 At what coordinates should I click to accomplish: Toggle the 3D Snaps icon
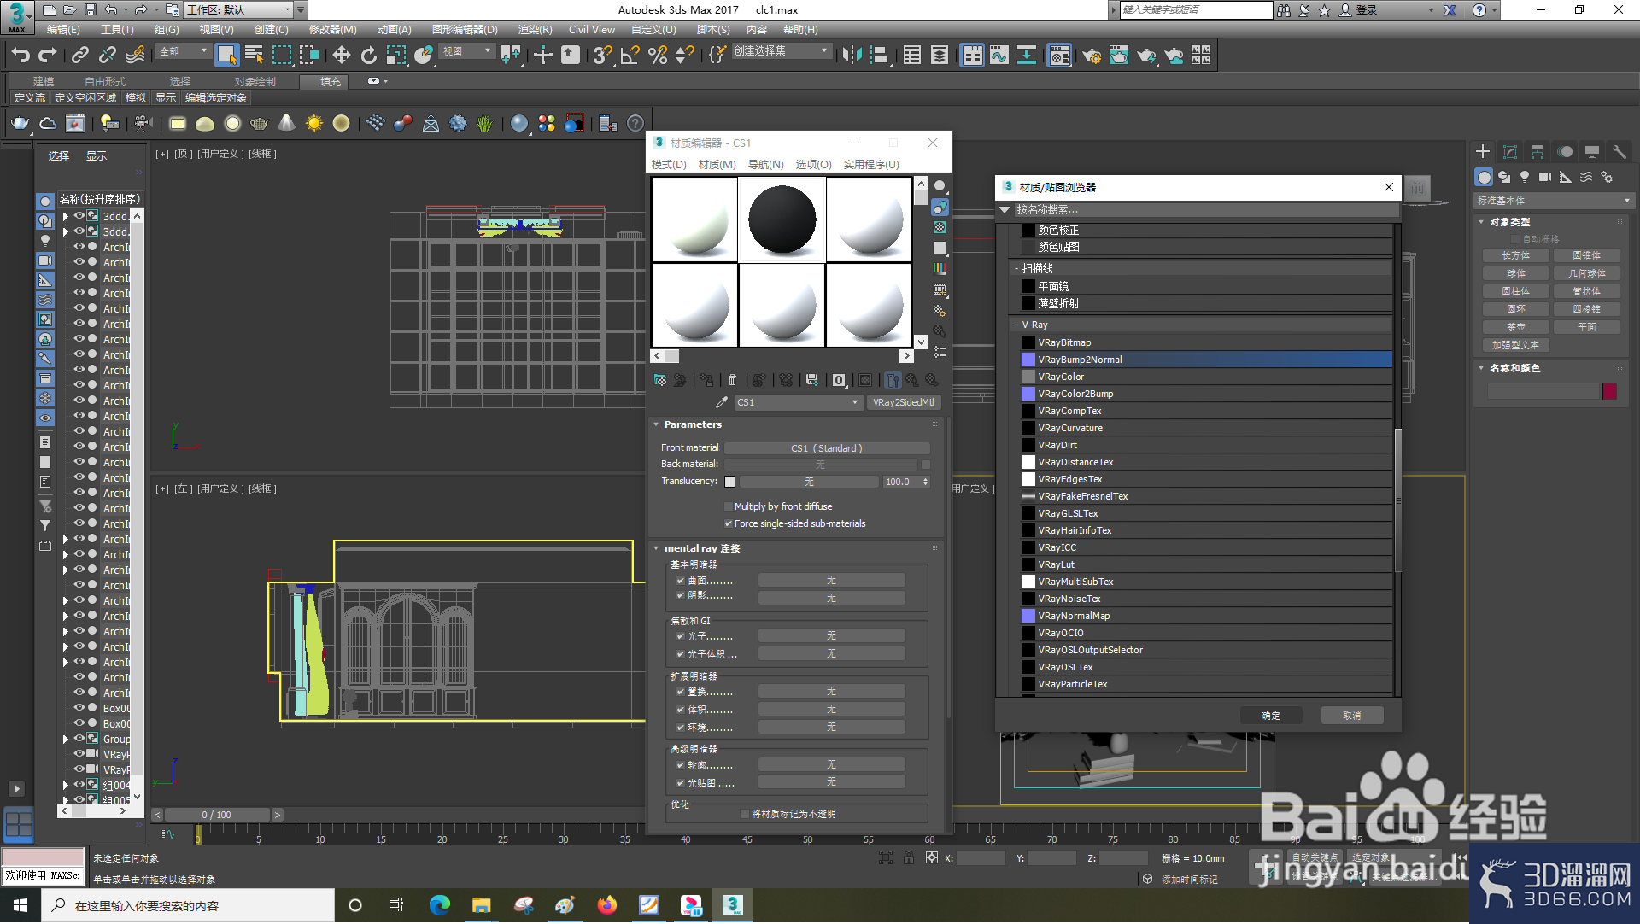pos(602,56)
